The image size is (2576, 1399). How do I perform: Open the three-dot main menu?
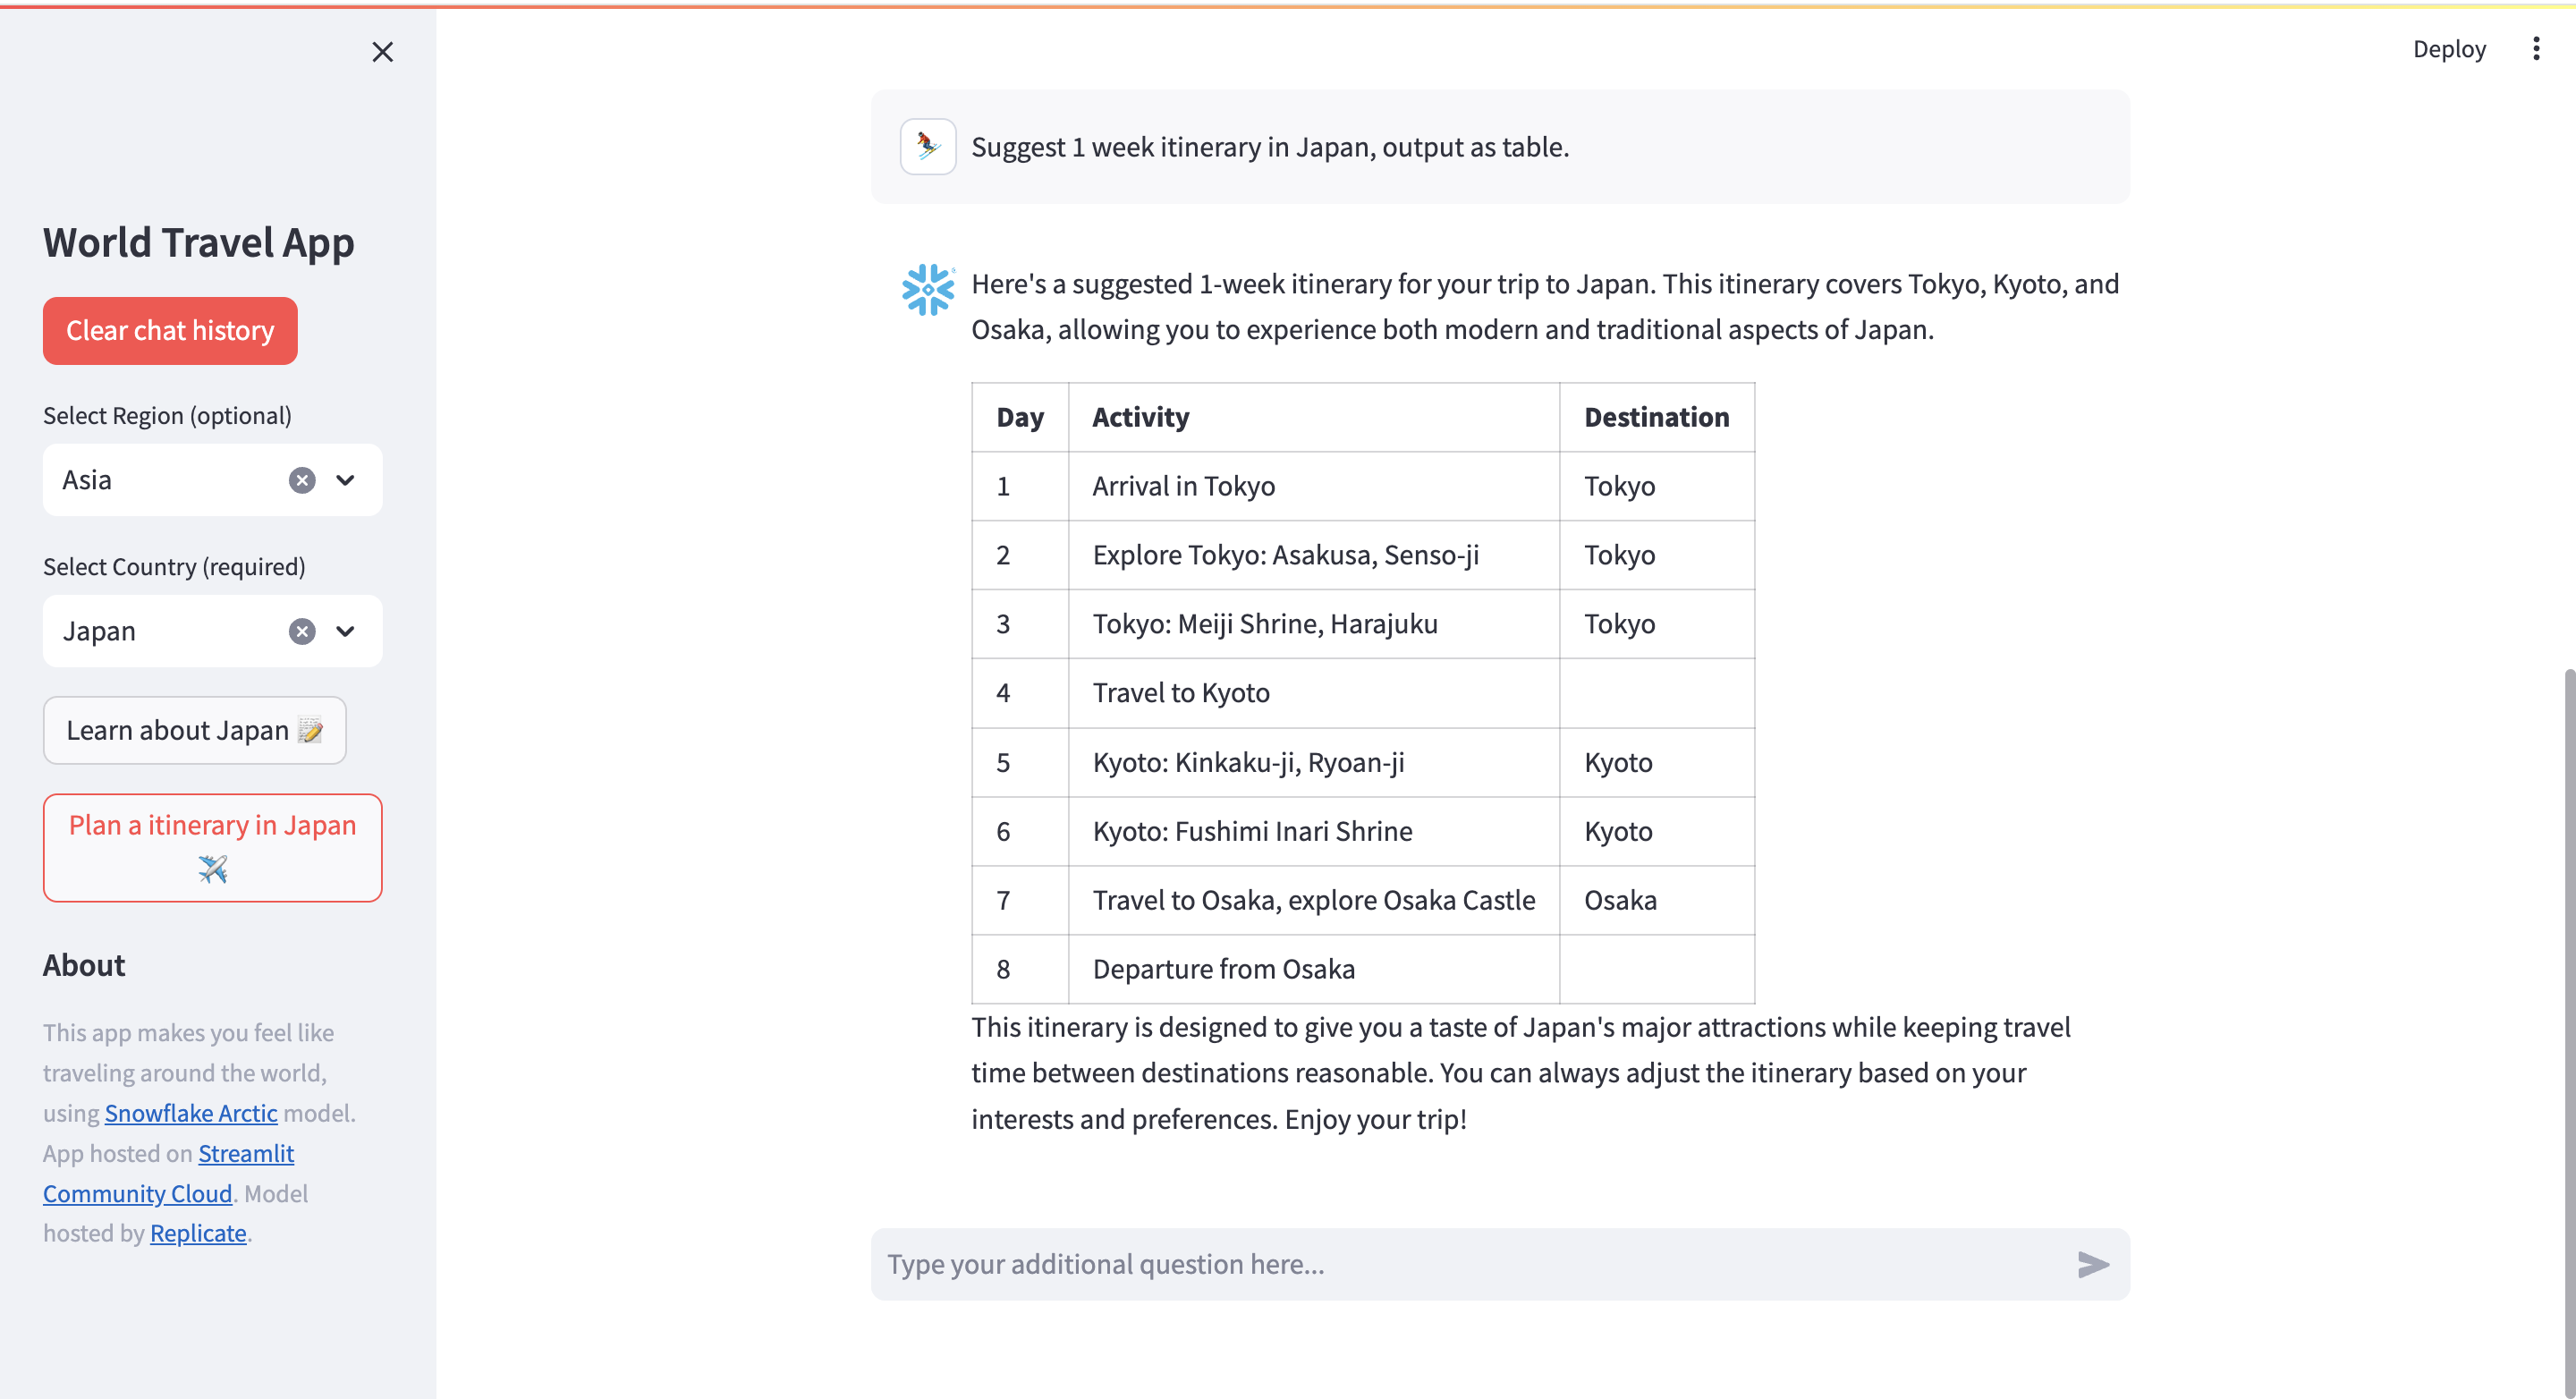tap(2535, 49)
